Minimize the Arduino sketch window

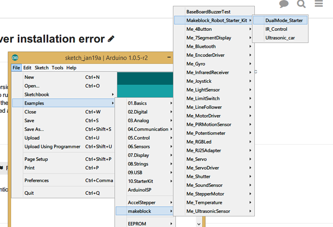pyautogui.click(x=169, y=57)
